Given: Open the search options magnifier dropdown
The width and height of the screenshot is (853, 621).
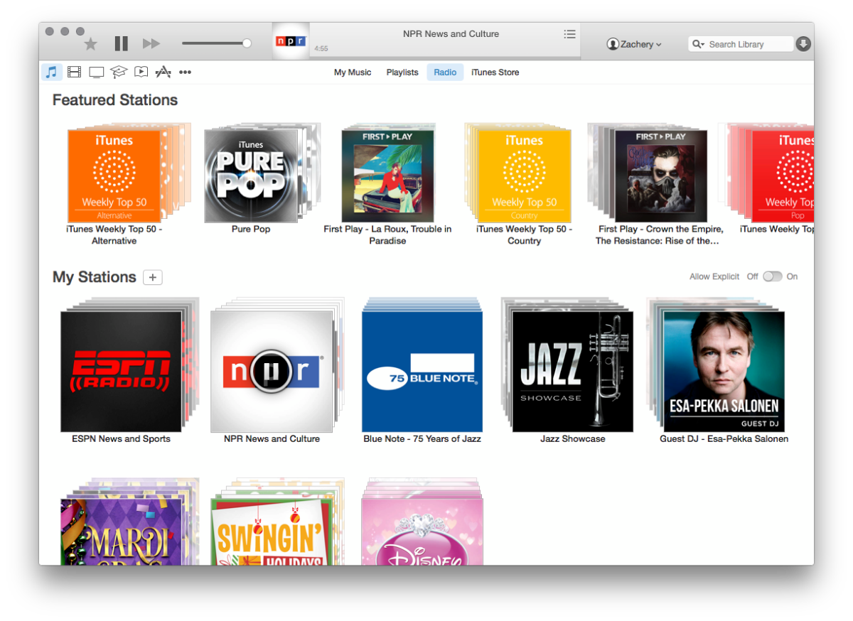Looking at the screenshot, I should pyautogui.click(x=698, y=44).
